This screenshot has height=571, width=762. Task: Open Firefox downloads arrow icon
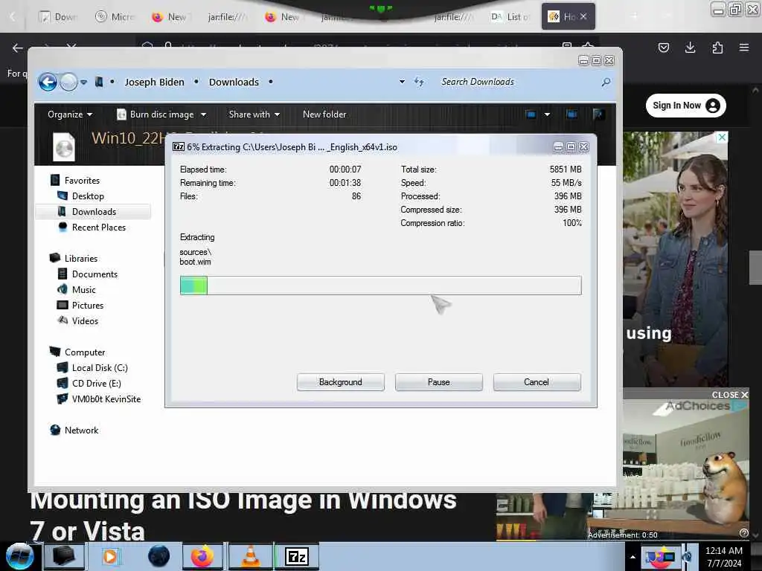point(690,48)
